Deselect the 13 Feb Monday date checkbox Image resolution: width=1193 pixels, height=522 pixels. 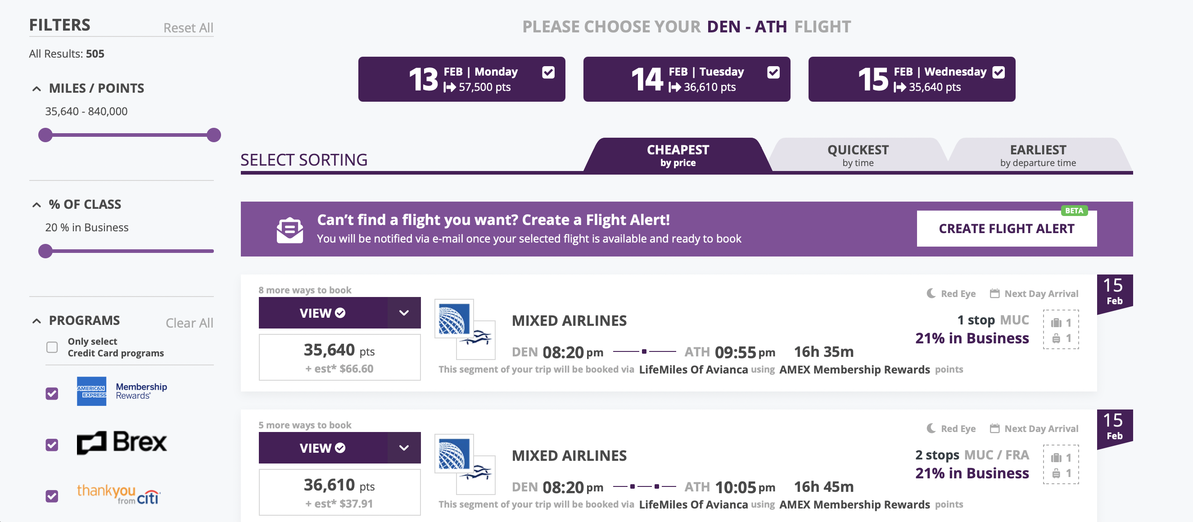point(548,72)
